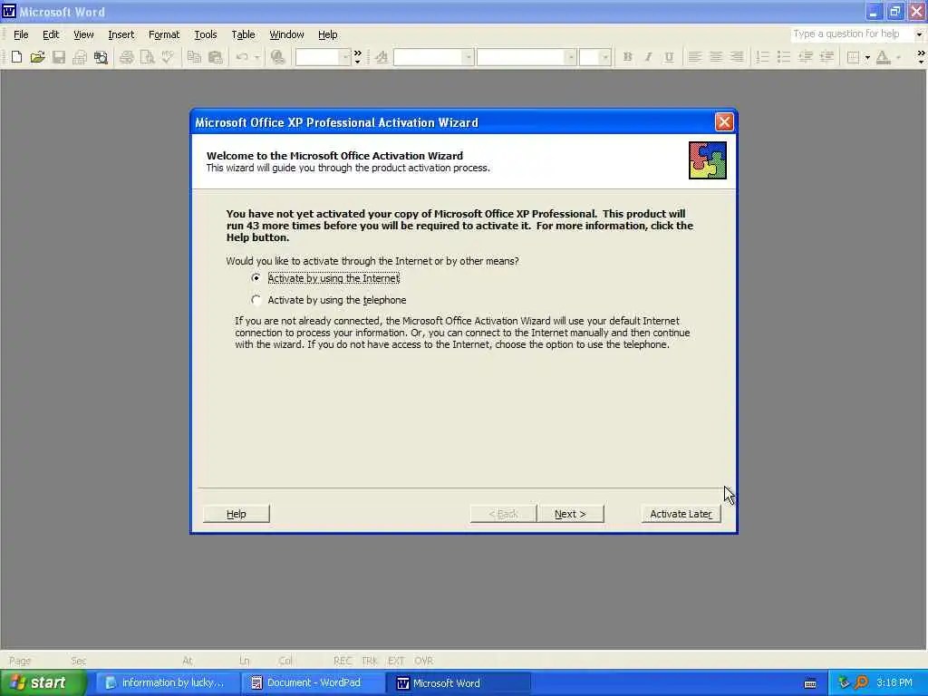The image size is (928, 696).
Task: Apply bulleted list
Action: pos(784,57)
